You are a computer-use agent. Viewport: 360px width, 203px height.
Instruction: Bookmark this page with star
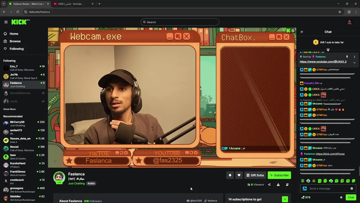tap(340, 12)
